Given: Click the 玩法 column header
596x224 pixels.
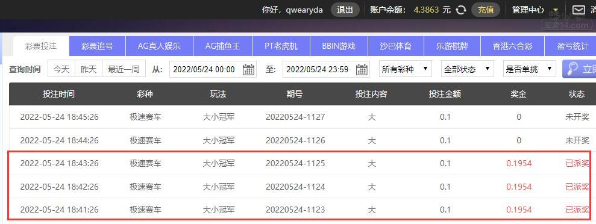Looking at the screenshot, I should 218,94.
